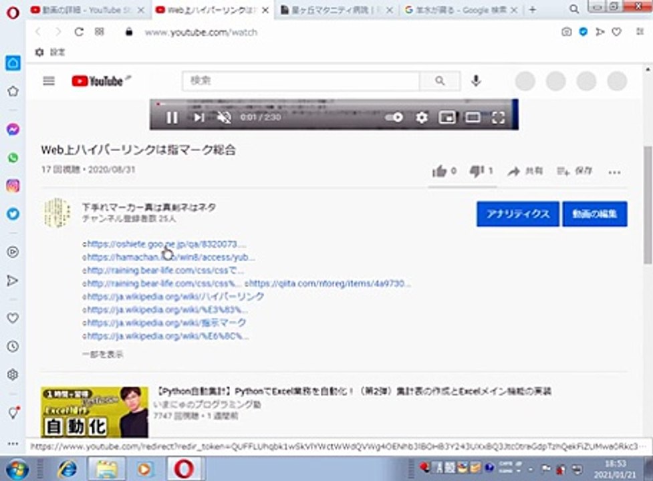This screenshot has height=481, width=653.
Task: Search tabs with top magnifier icon
Action: [x=574, y=9]
